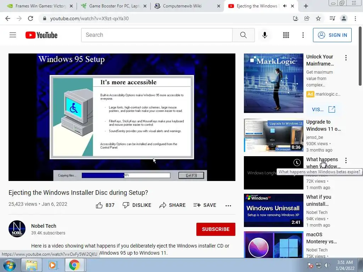363x272 pixels.
Task: Open Upgrade to Windows 11 video thumbnail
Action: point(273,135)
